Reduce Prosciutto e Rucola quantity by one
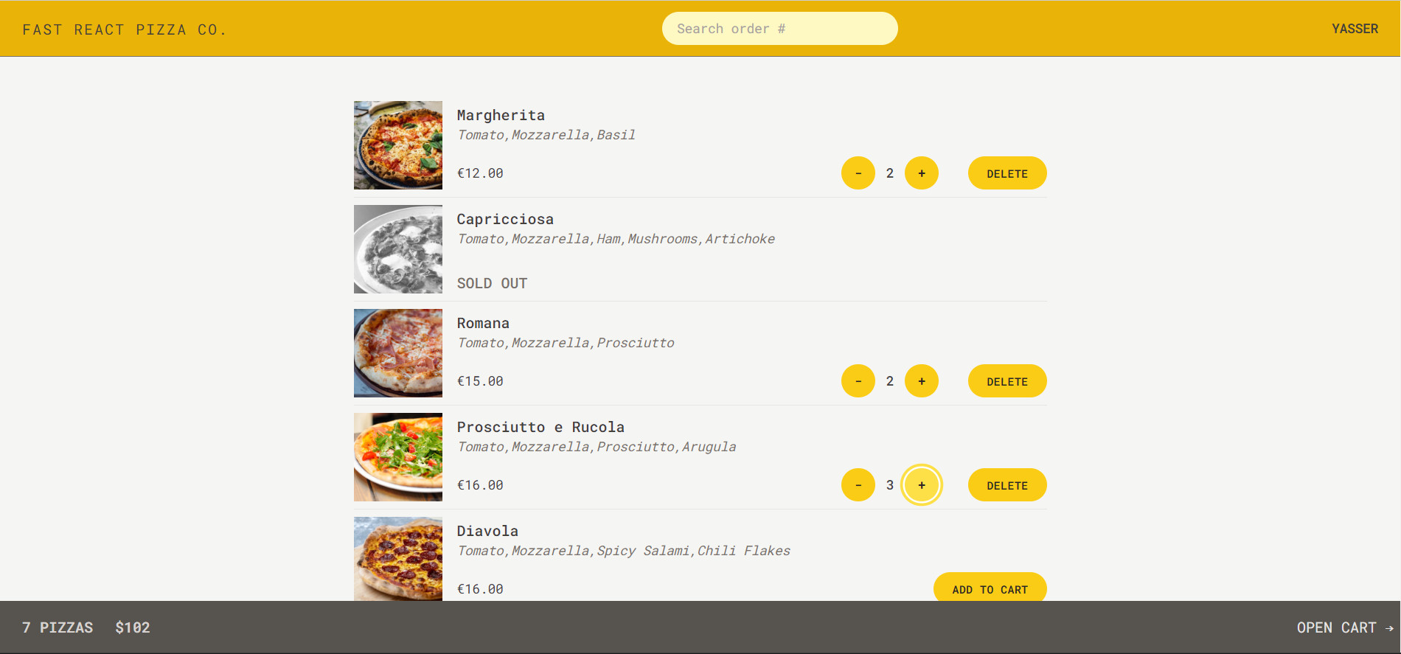The width and height of the screenshot is (1401, 654). [858, 485]
